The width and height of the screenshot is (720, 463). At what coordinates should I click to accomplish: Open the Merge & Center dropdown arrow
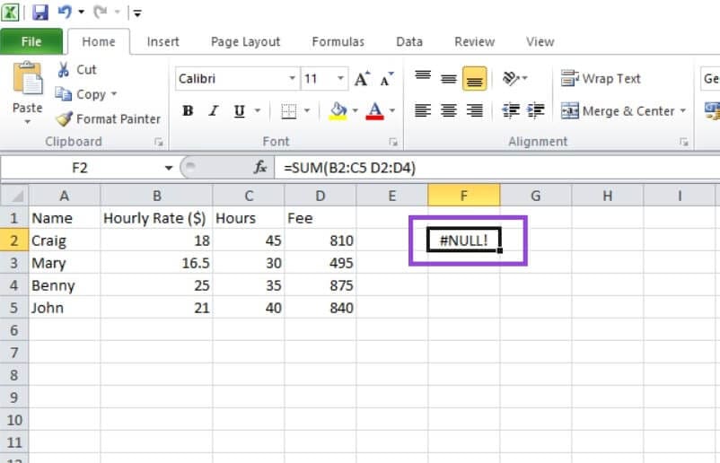point(683,111)
